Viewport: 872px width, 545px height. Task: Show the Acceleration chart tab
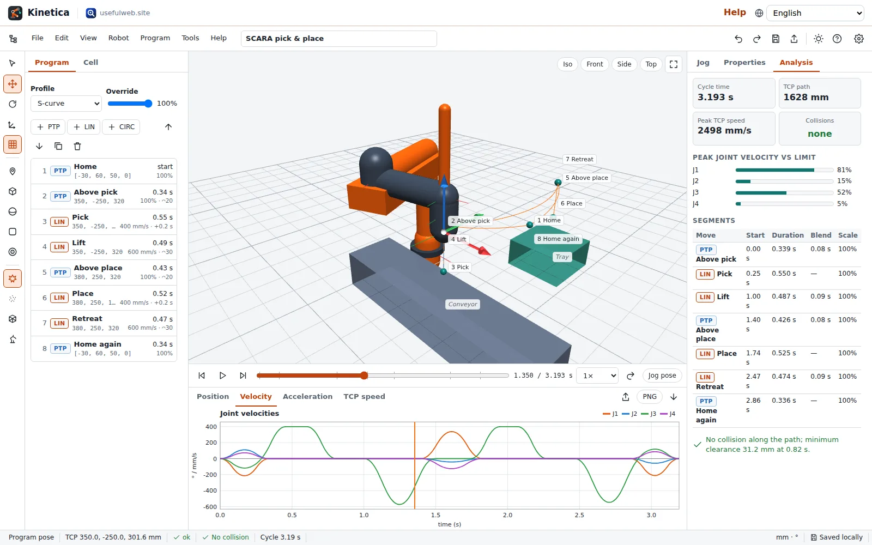click(307, 397)
